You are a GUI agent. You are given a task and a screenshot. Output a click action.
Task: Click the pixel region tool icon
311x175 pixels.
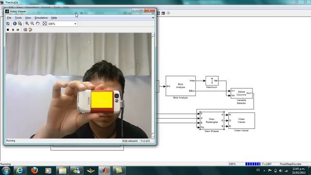(x=20, y=24)
